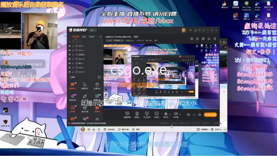Image resolution: width=277 pixels, height=156 pixels.
Task: Hide the 文本 21 layer
Action: click(x=70, y=59)
